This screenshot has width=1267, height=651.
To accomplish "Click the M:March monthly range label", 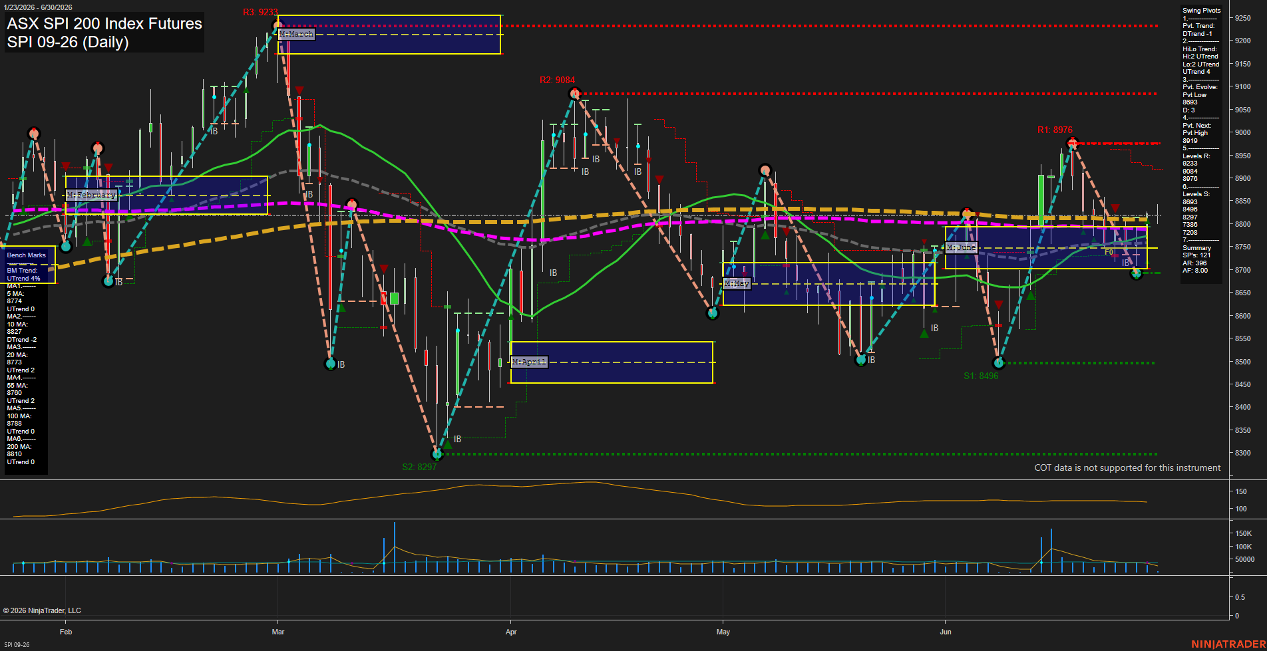I will coord(296,34).
